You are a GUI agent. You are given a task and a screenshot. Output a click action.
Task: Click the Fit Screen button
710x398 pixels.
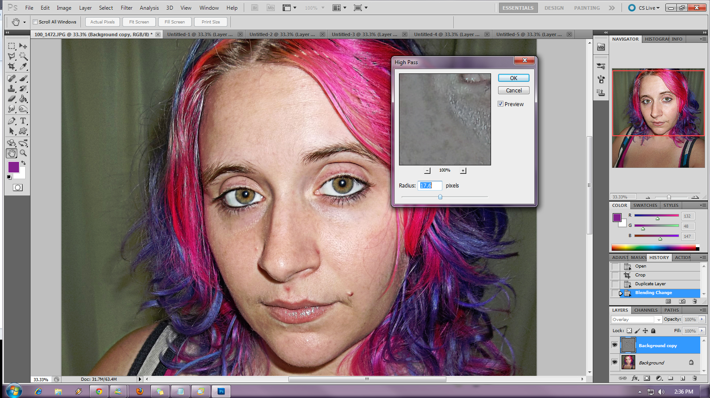tap(139, 22)
